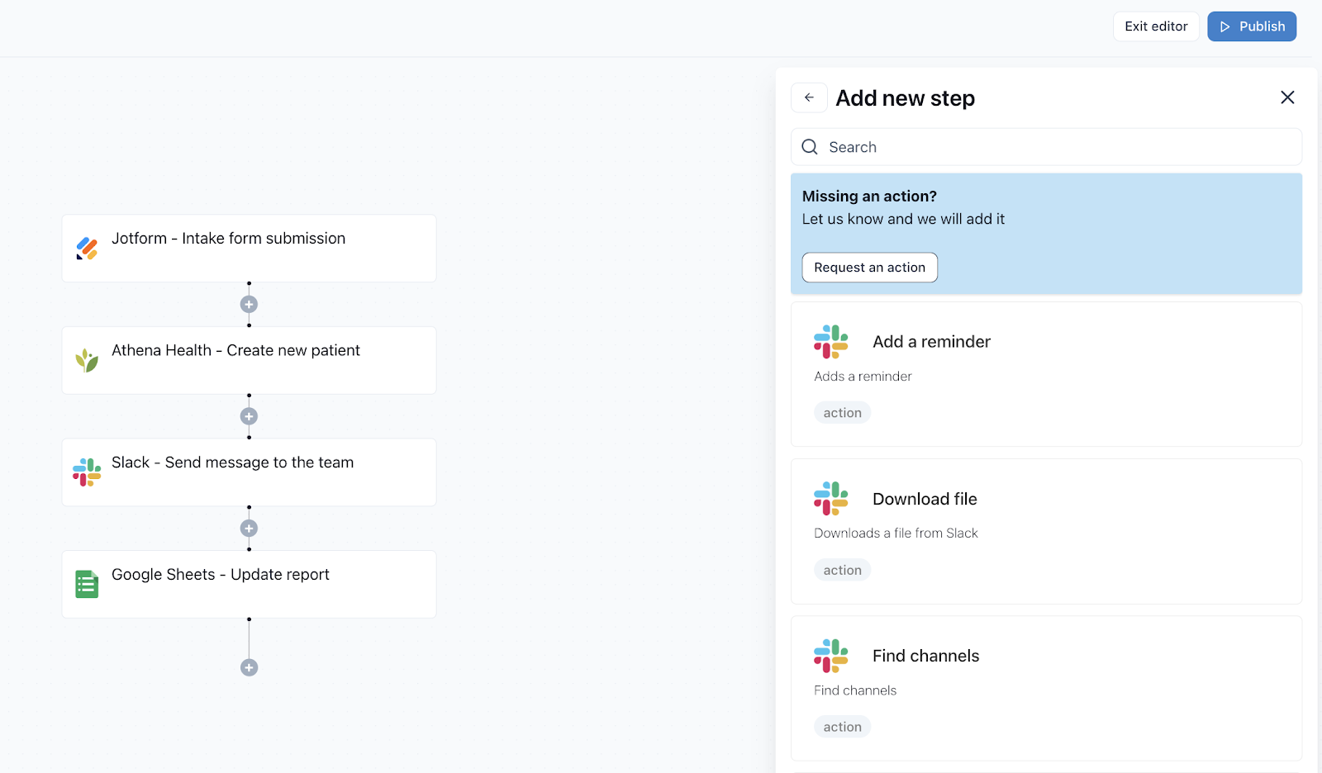Add step after Slack message step

(x=249, y=528)
